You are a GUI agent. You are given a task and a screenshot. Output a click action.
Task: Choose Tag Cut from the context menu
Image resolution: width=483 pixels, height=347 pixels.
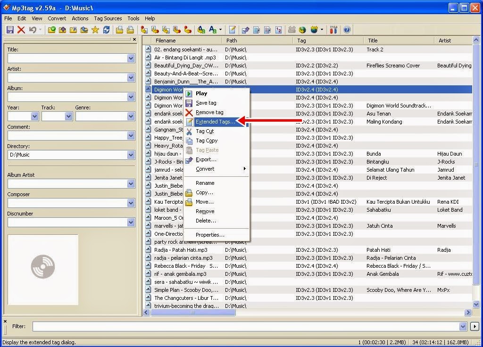[x=216, y=131]
